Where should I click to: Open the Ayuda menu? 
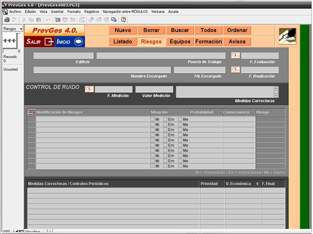click(x=173, y=11)
